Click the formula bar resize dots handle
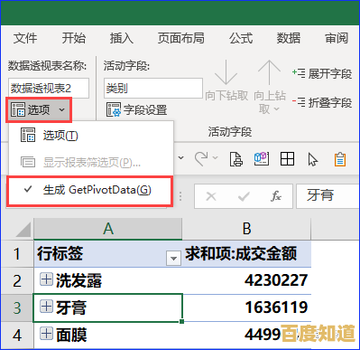This screenshot has width=360, height=350. tap(180, 196)
